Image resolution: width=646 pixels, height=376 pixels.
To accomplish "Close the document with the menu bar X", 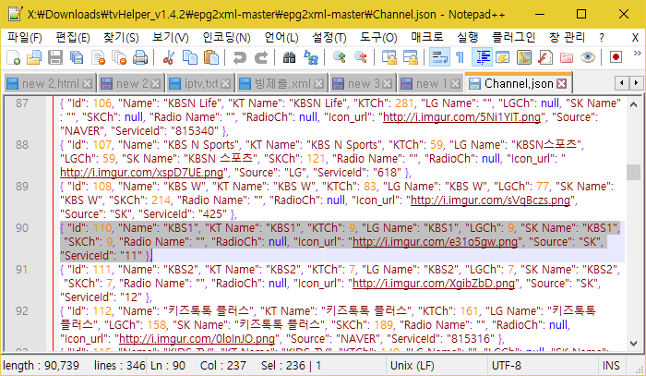I will pyautogui.click(x=635, y=38).
